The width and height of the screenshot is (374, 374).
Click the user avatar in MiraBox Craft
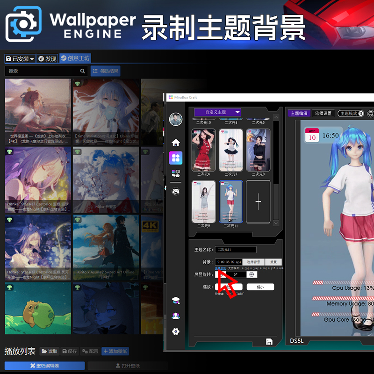pyautogui.click(x=176, y=119)
